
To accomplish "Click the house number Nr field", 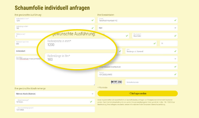I will (168, 43).
